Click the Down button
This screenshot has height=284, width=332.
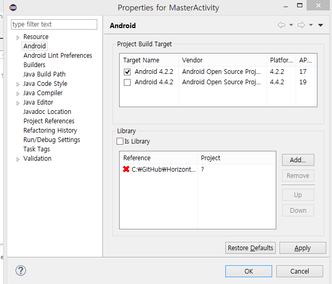point(298,210)
